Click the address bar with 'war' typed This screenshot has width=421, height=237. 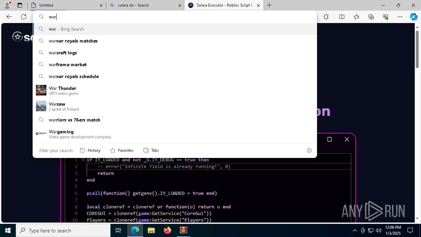[175, 17]
